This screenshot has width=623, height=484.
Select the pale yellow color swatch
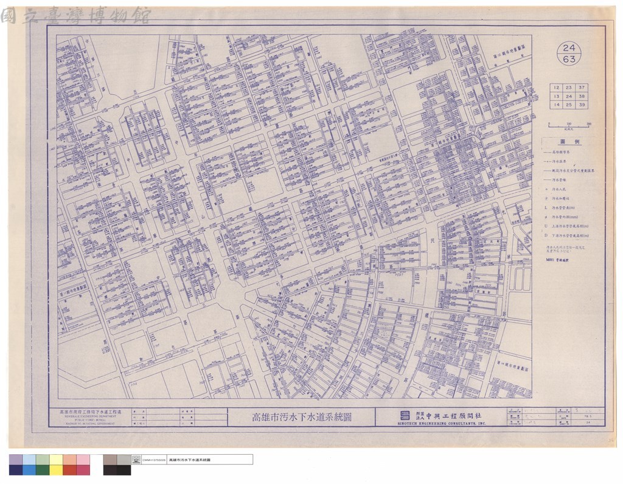coord(56,460)
